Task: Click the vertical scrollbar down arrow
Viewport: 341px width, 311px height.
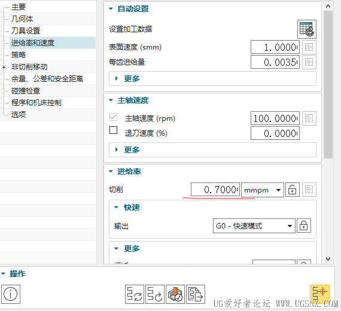Action: (328, 258)
